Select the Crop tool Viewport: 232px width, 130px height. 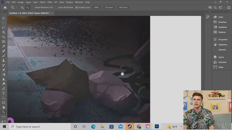pyautogui.click(x=4, y=37)
